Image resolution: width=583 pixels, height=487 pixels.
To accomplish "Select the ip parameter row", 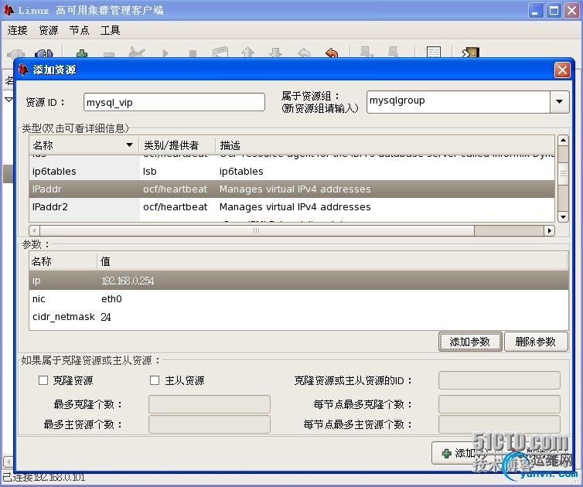I will (298, 281).
